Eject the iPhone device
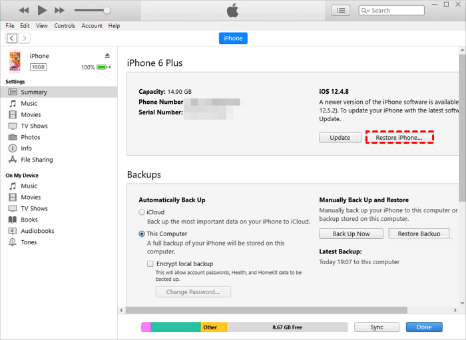The image size is (466, 340). [x=107, y=55]
